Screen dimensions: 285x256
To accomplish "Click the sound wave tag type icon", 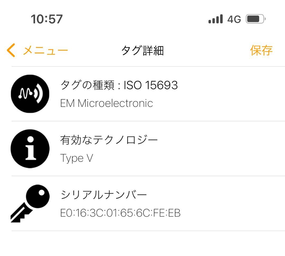I will 30,94.
